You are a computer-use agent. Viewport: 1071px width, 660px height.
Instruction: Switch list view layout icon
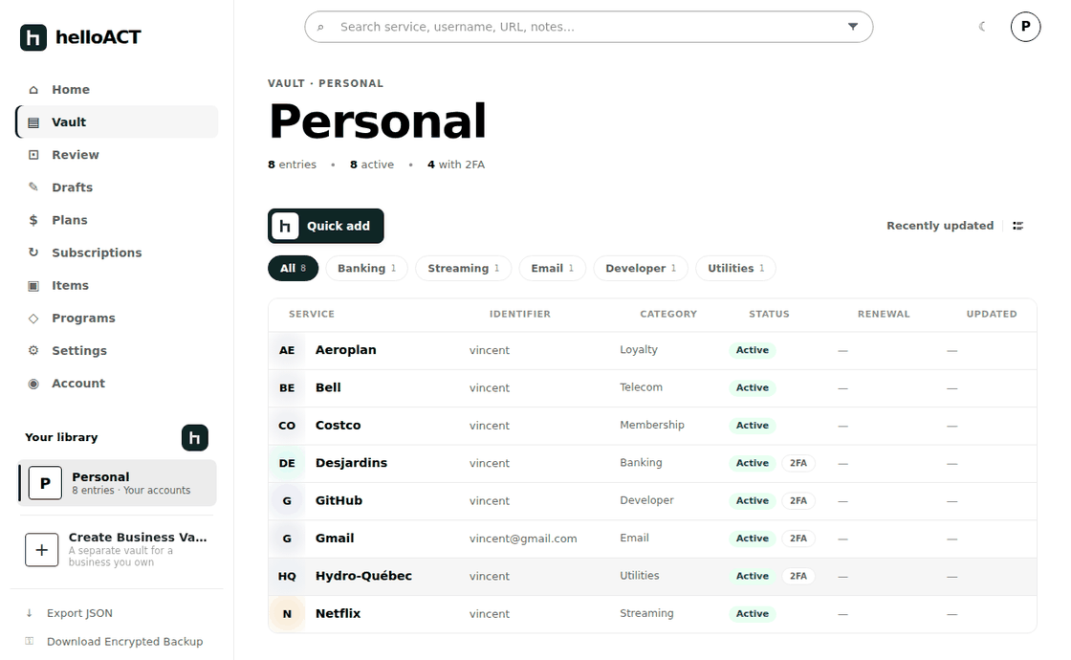point(1017,226)
